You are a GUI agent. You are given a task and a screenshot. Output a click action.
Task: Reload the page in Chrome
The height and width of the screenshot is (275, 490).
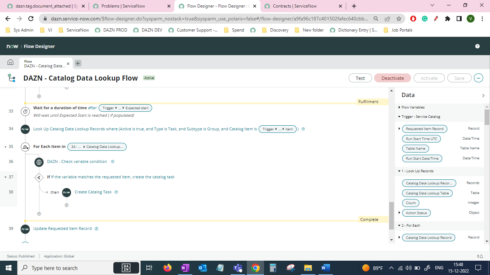(31, 19)
